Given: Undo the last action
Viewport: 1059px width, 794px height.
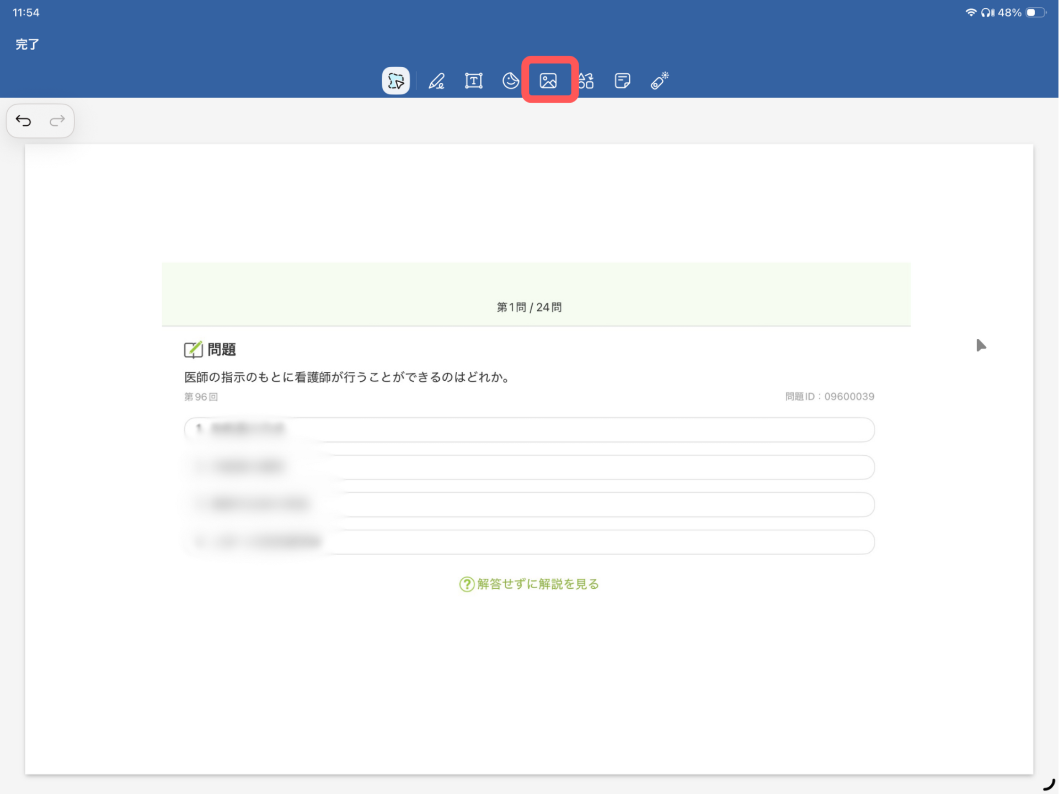Looking at the screenshot, I should [x=24, y=120].
